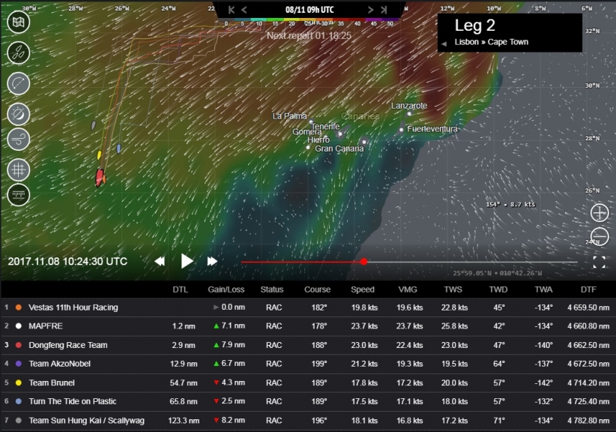Select Team Brunel row

point(308,382)
